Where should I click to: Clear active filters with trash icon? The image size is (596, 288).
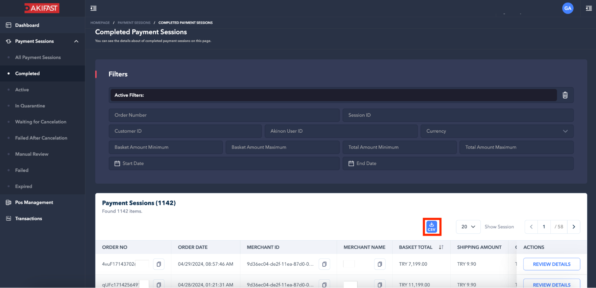click(x=565, y=95)
